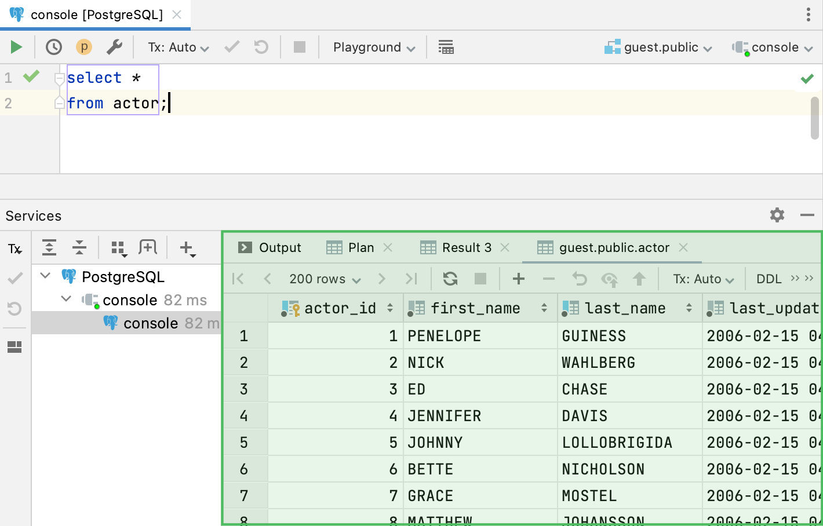823x526 pixels.
Task: Close the Result 3 tab
Action: (x=505, y=247)
